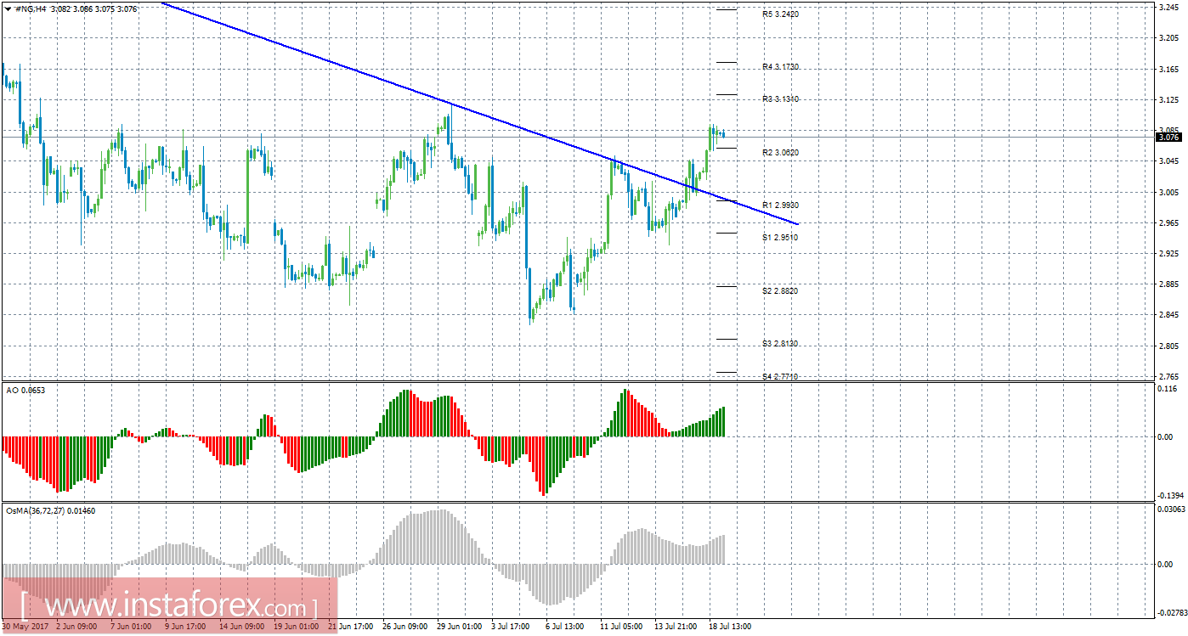Click the 3.245 price axis value

1168,8
